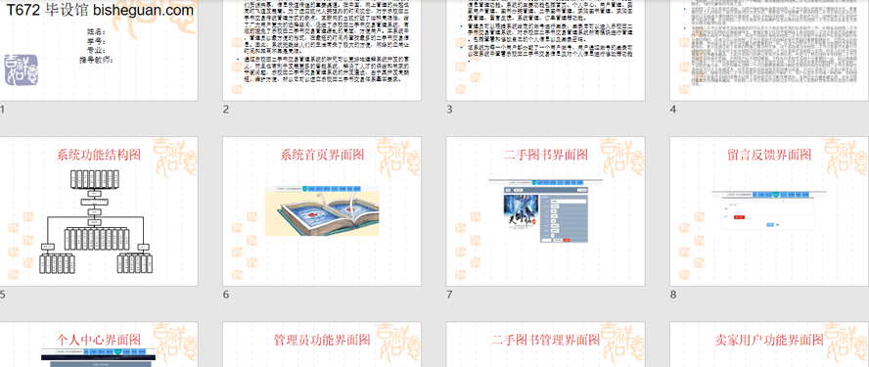Click slide number label 1
Viewport: 869px width, 367px height.
(x=2, y=110)
